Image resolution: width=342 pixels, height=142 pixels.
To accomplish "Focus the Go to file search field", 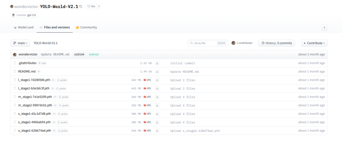I will [x=208, y=43].
